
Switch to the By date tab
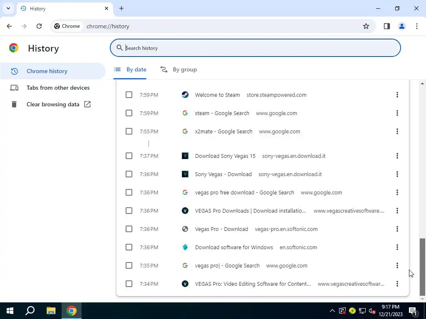coord(130,69)
